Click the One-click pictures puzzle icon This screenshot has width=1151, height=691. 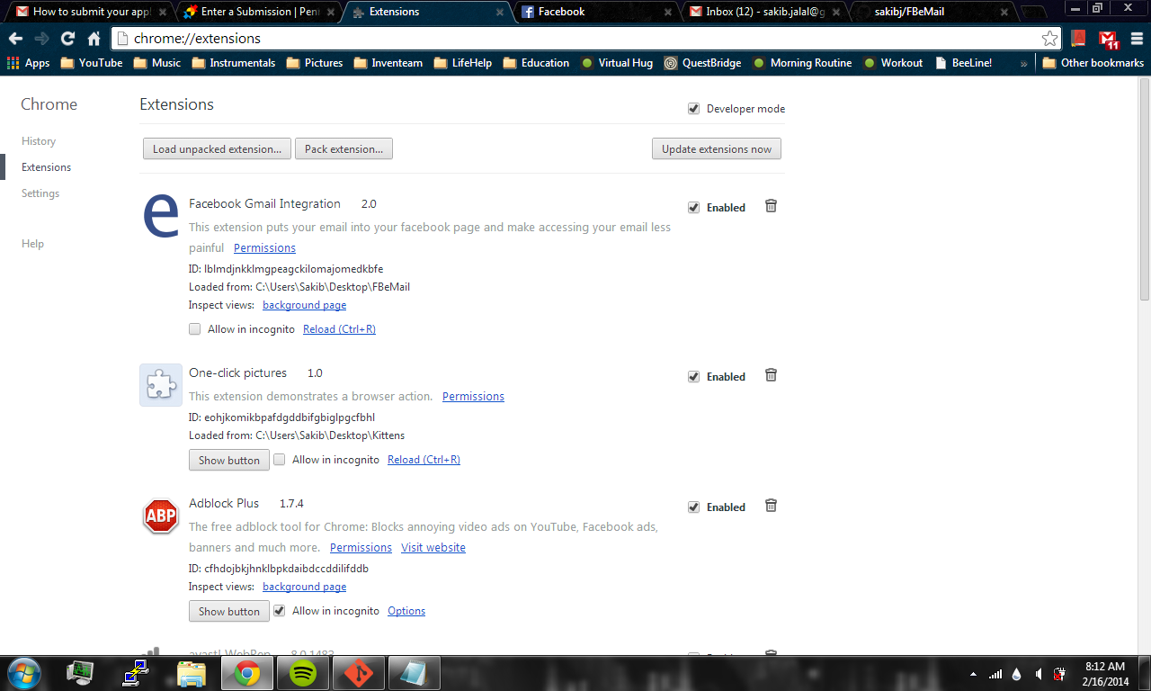[x=161, y=385]
